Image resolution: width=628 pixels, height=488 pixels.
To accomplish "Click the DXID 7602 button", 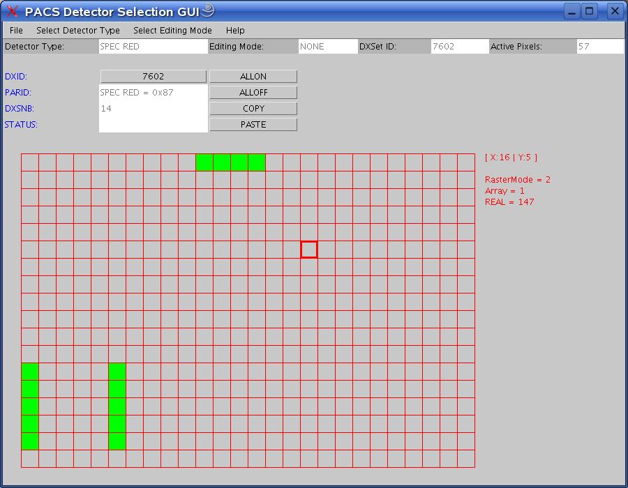I will 154,77.
